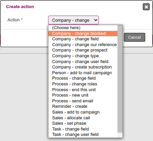153x141 pixels.
Task: Pick Reminder - create option
Action: pos(83,106)
